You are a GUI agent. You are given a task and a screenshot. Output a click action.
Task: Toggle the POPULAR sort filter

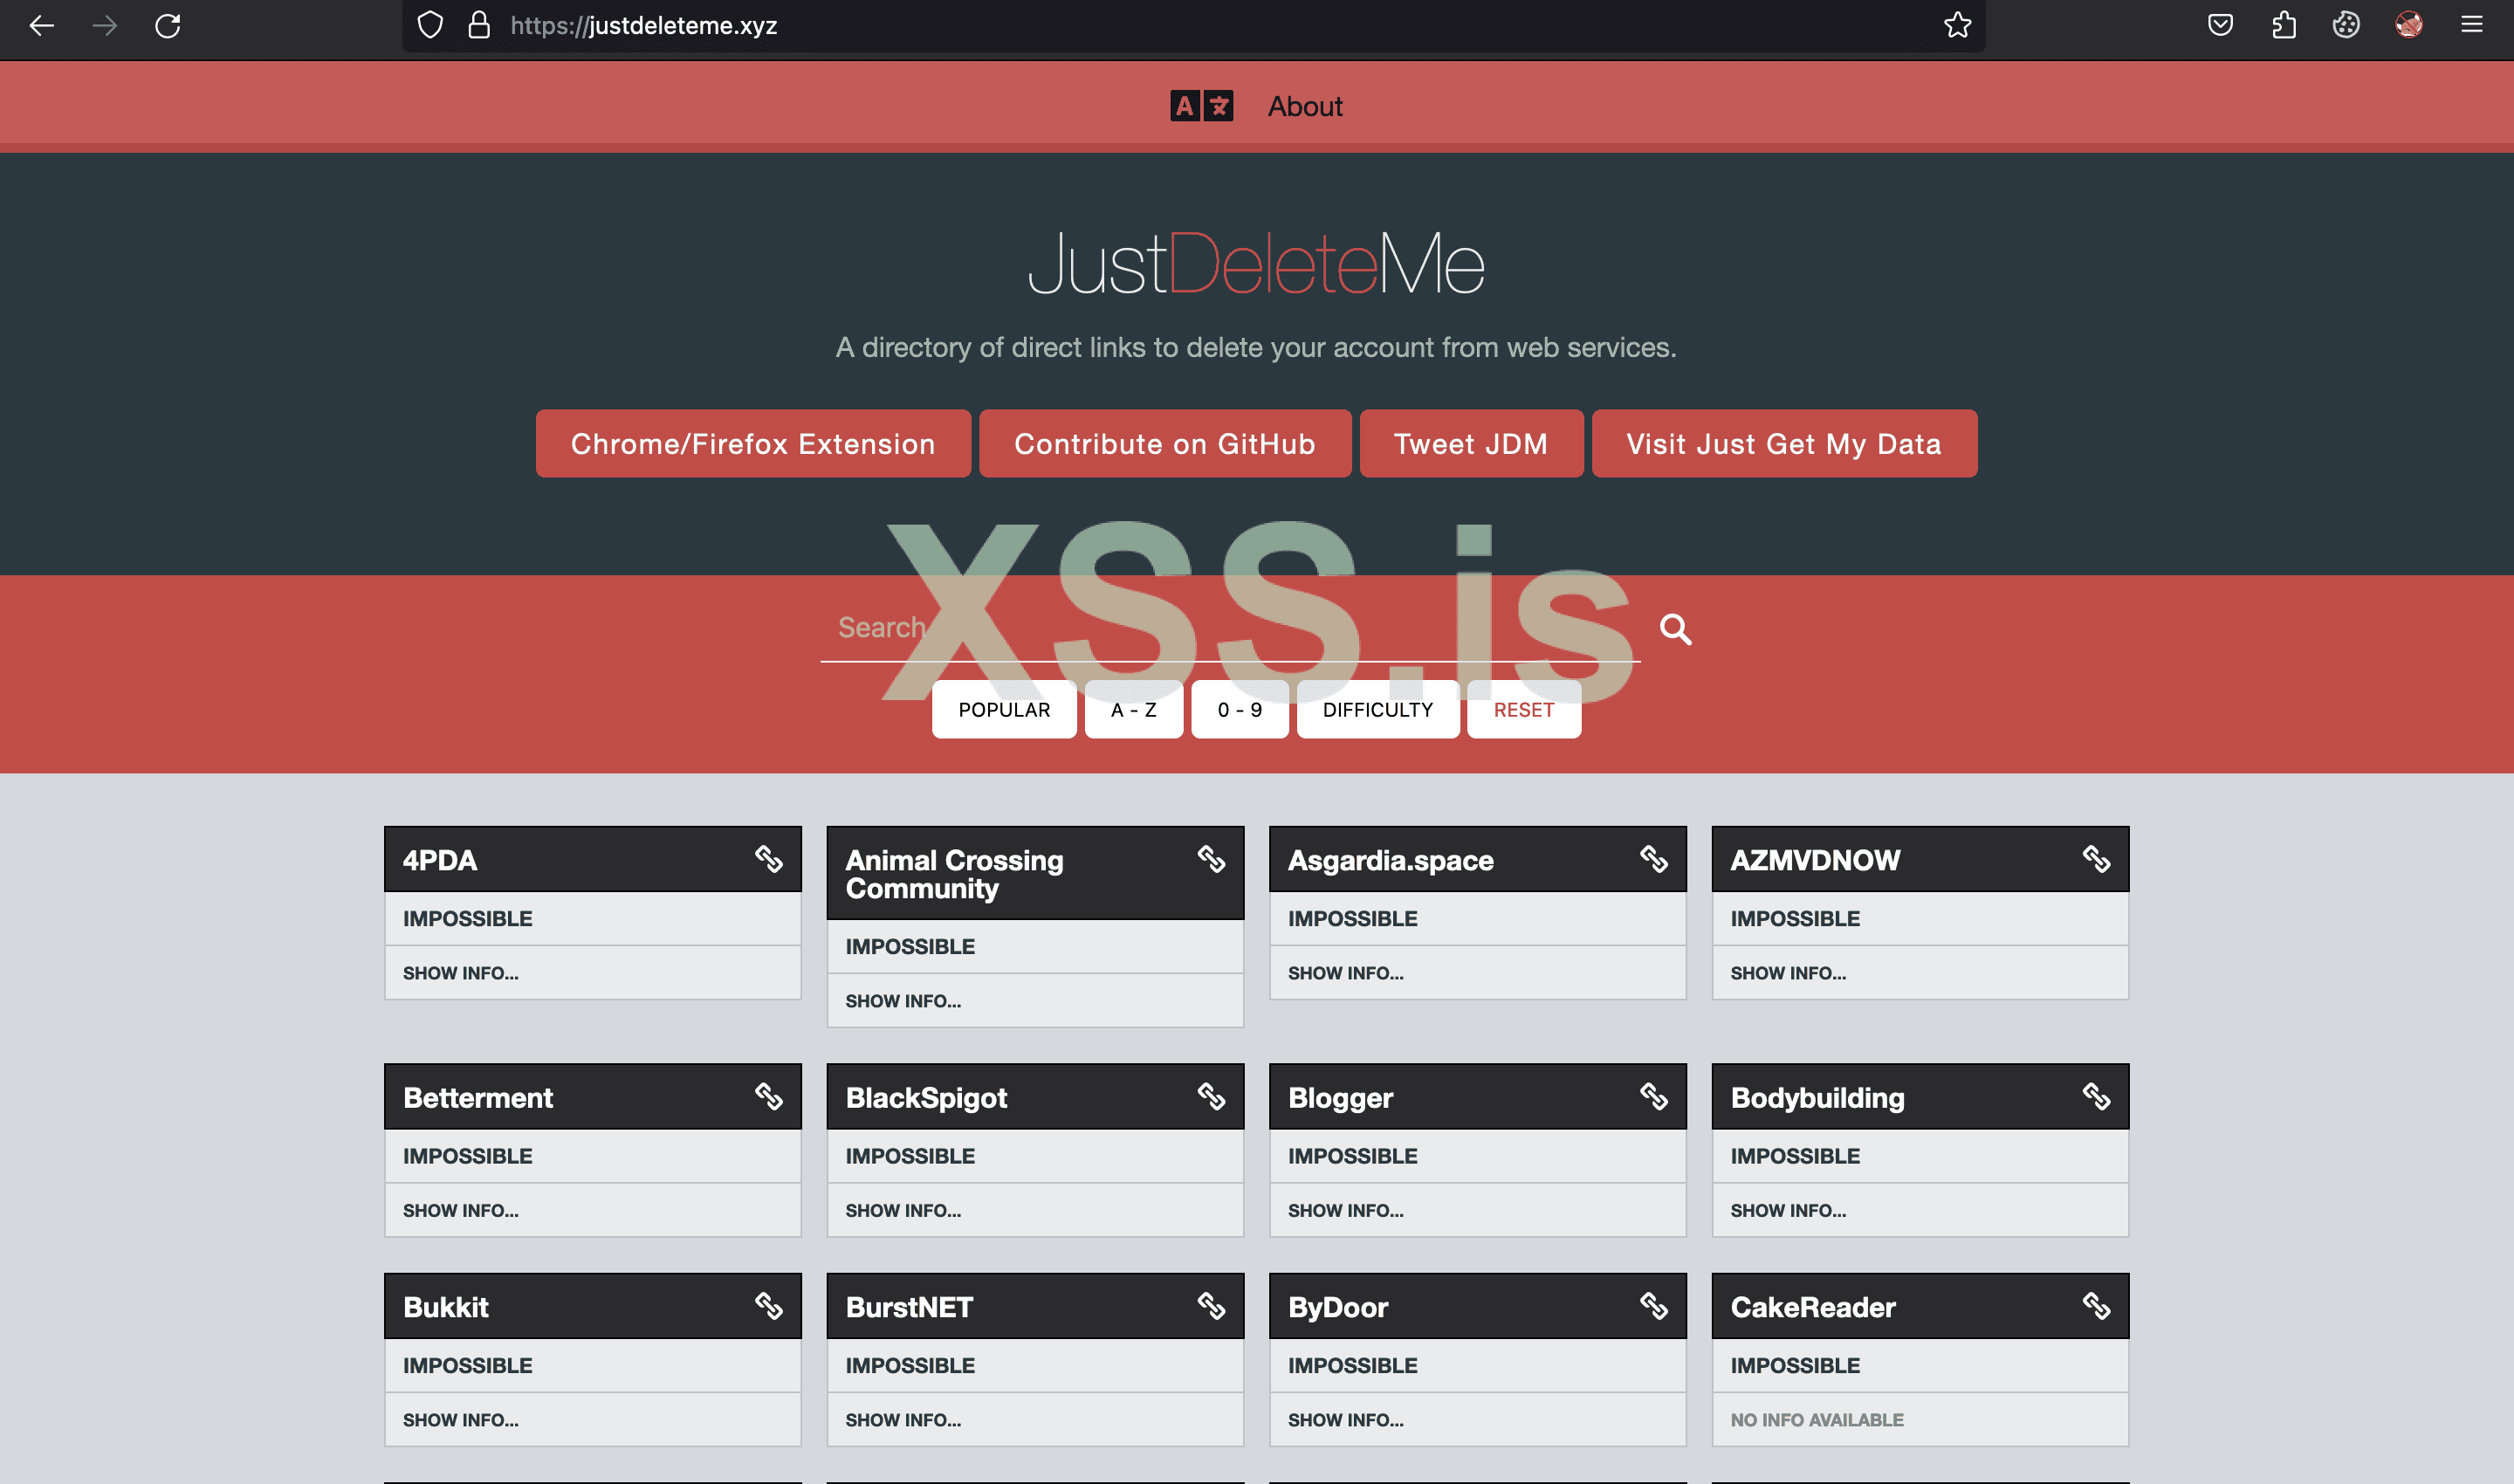click(1004, 709)
